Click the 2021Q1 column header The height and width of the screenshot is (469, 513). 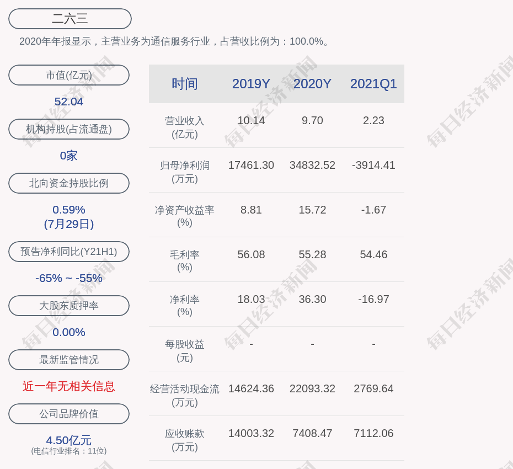(373, 84)
